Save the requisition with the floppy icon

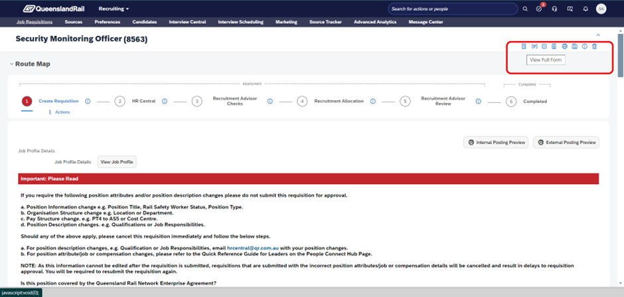pos(575,47)
